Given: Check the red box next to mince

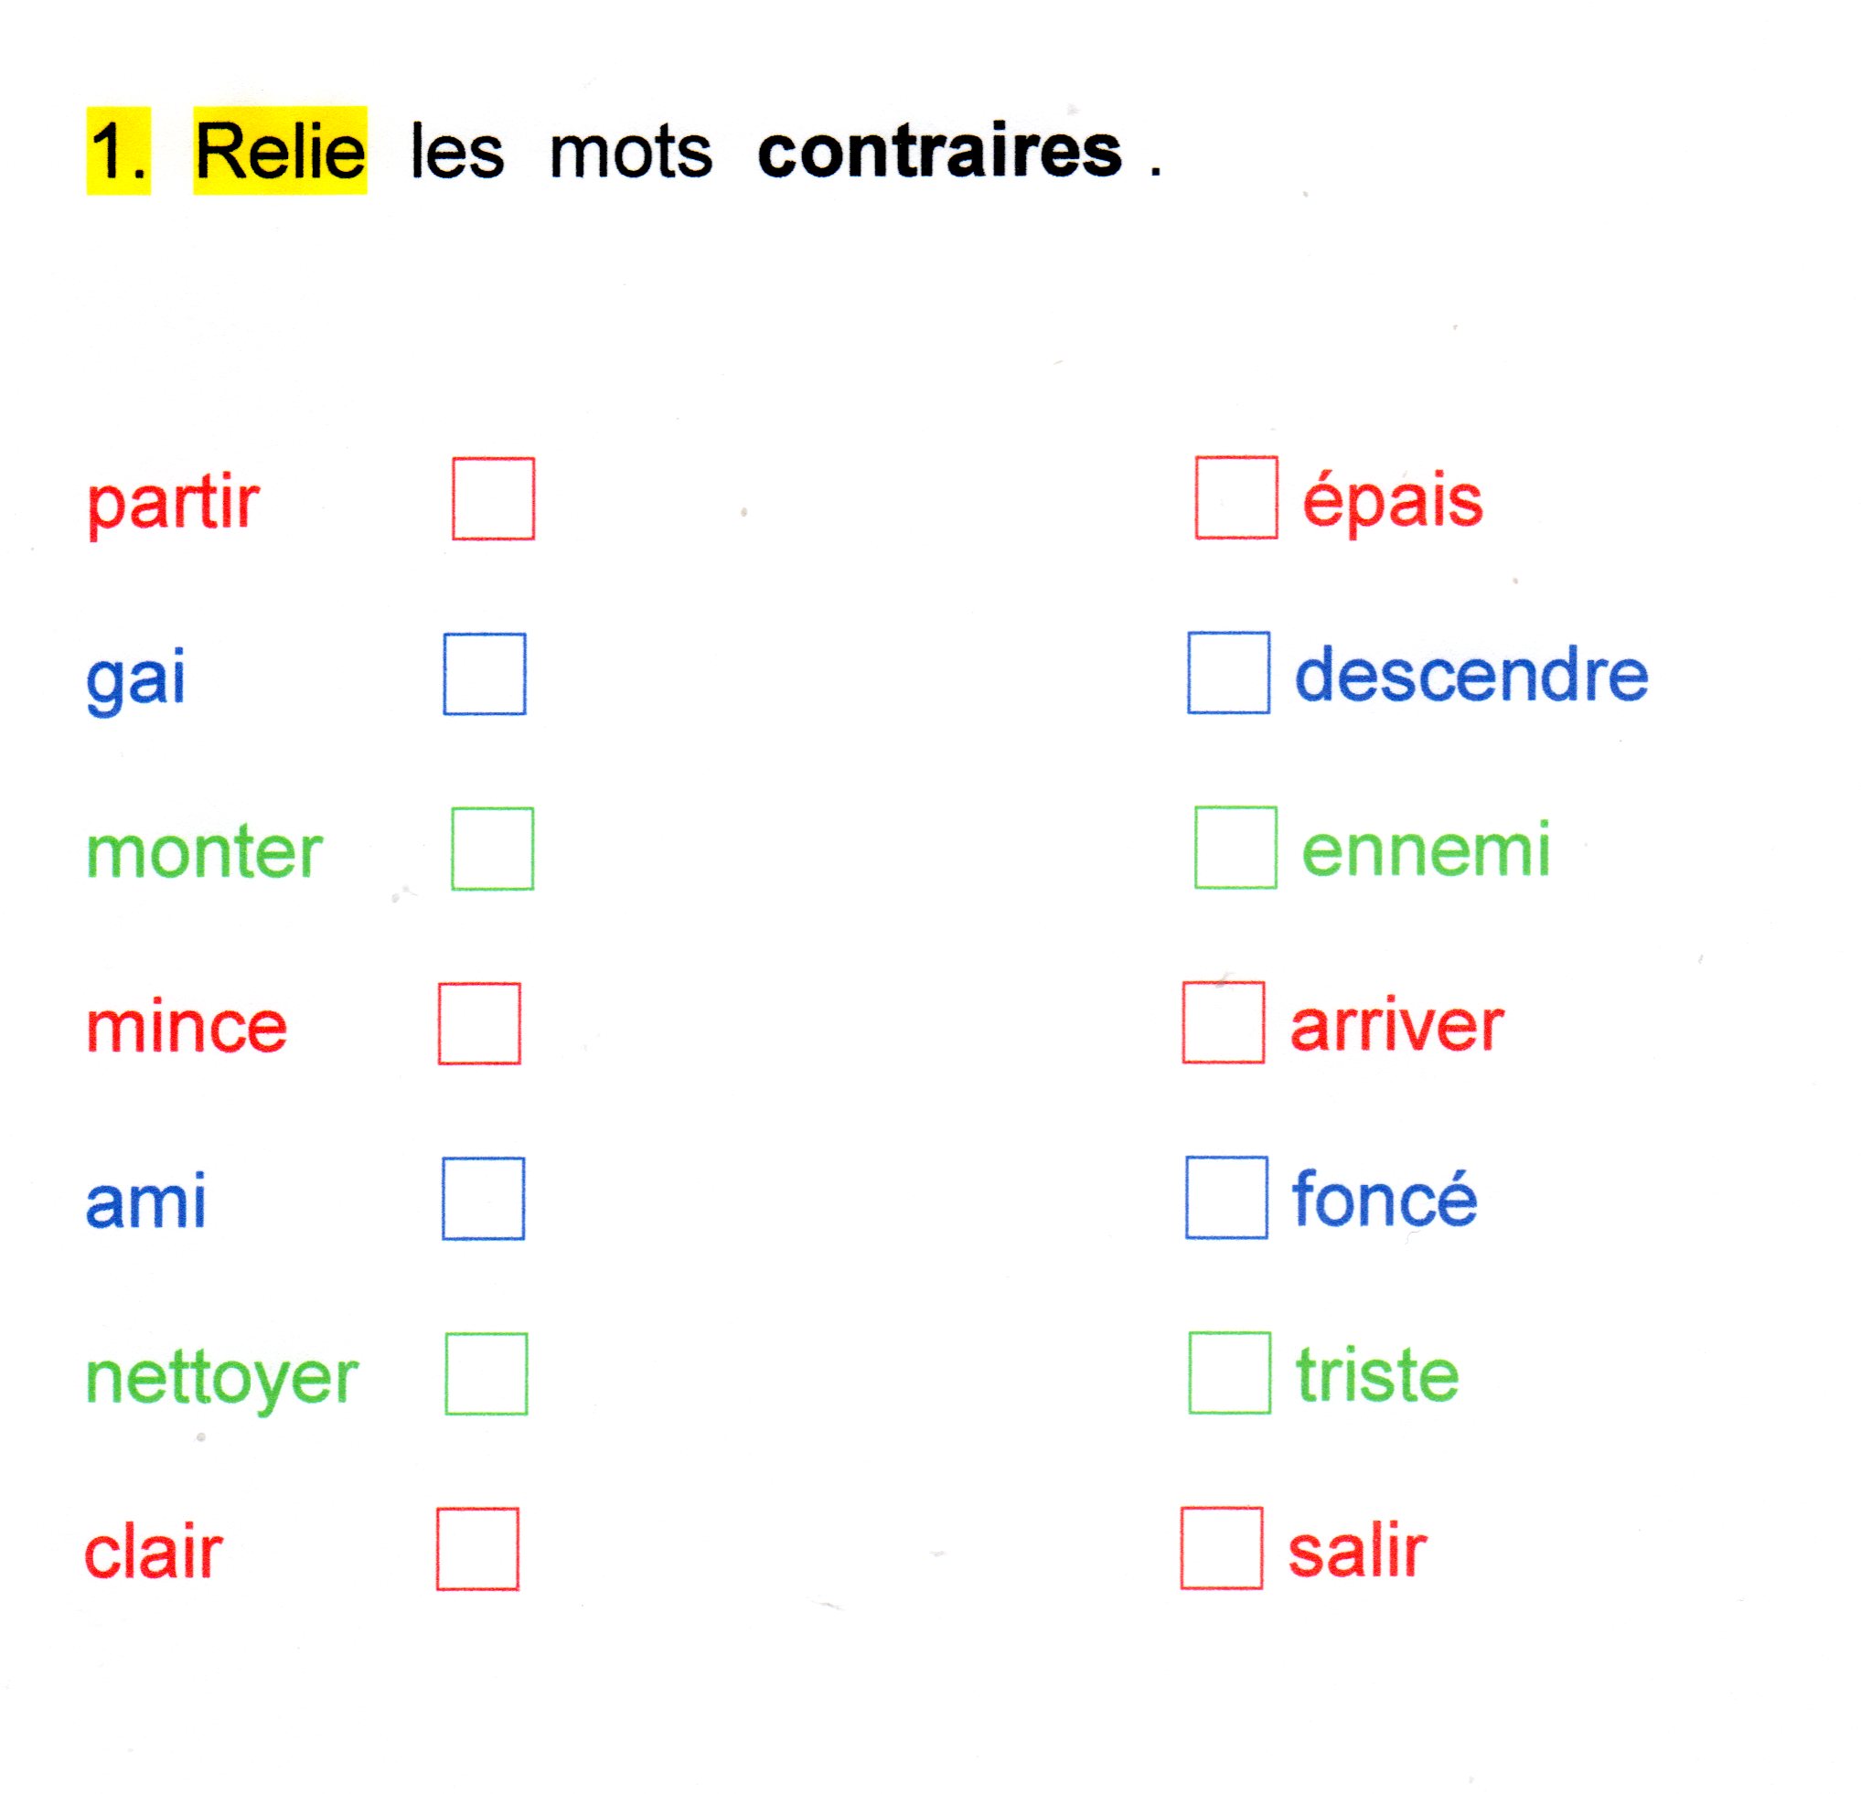Looking at the screenshot, I should click(x=478, y=1023).
